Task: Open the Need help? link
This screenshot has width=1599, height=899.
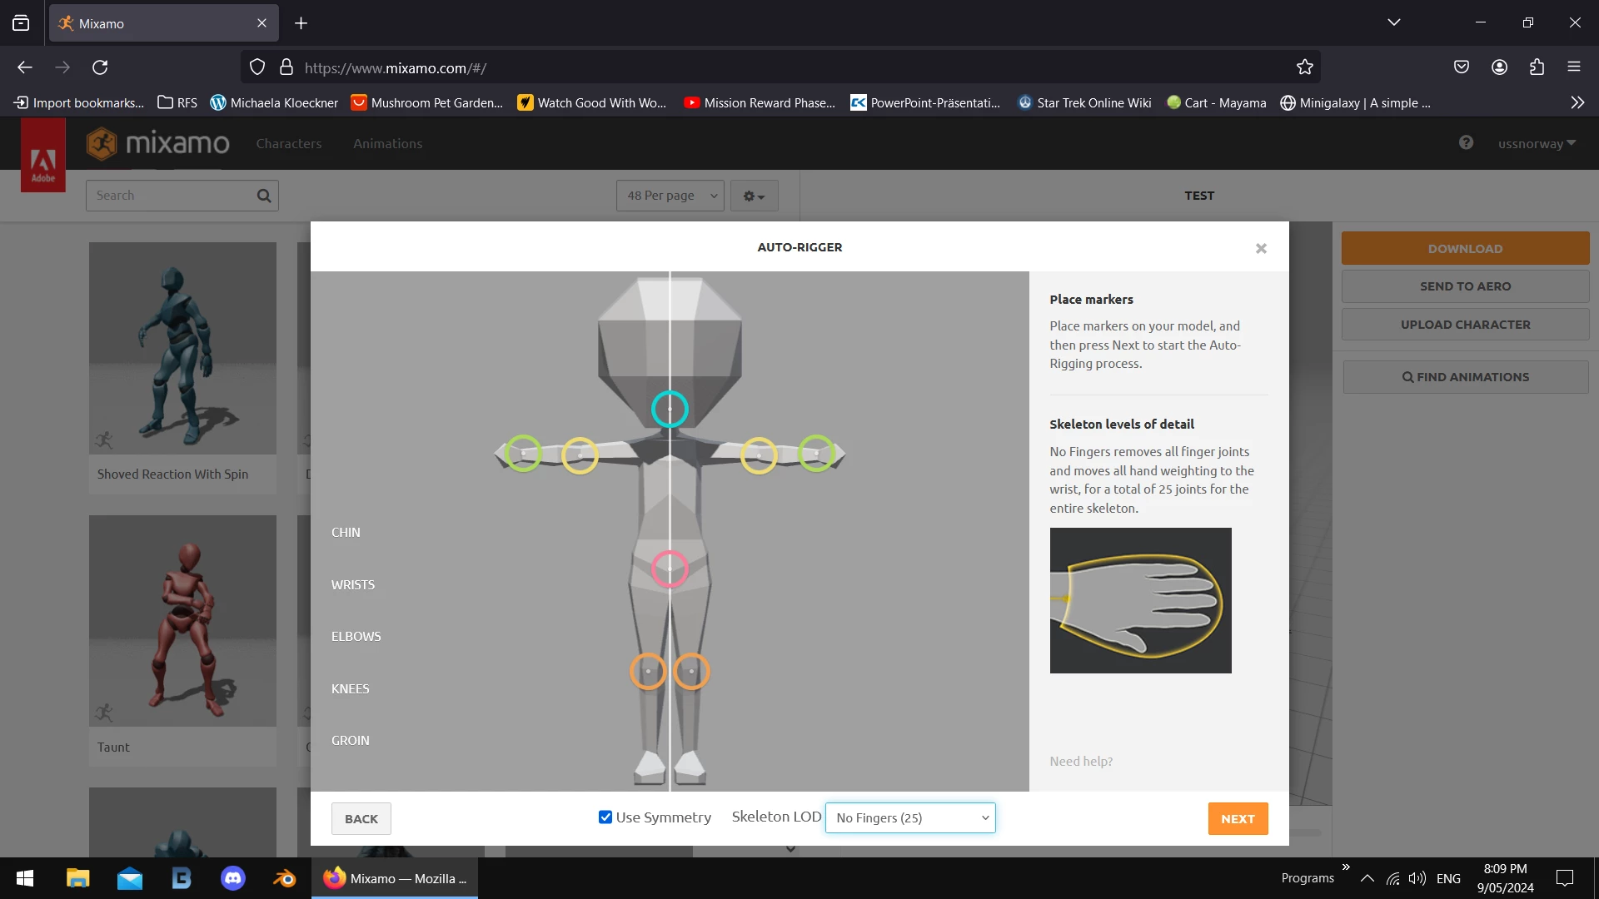Action: coord(1080,761)
